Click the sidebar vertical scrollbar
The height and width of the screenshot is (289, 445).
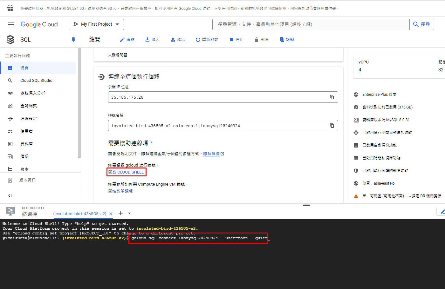click(x=79, y=103)
